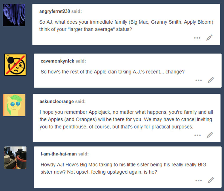This screenshot has height=191, width=224.
Task: Open askuncleorange's yellow pony avatar
Action: click(14, 105)
